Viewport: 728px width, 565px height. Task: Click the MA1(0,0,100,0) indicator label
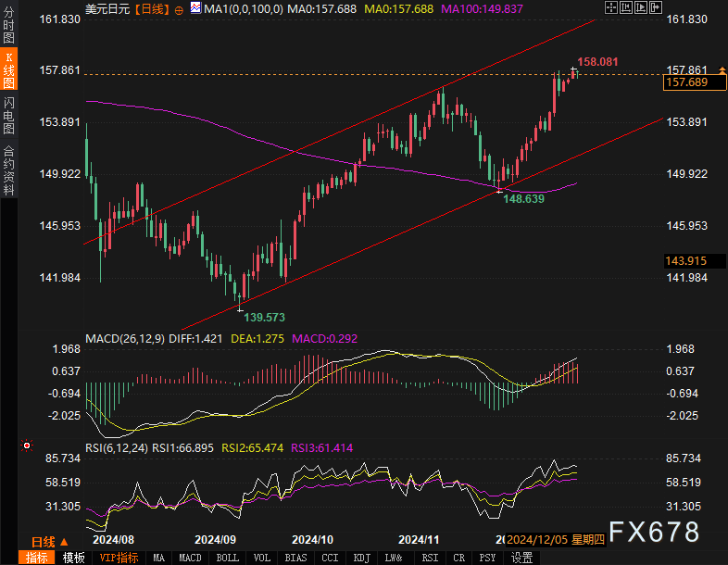pos(244,9)
